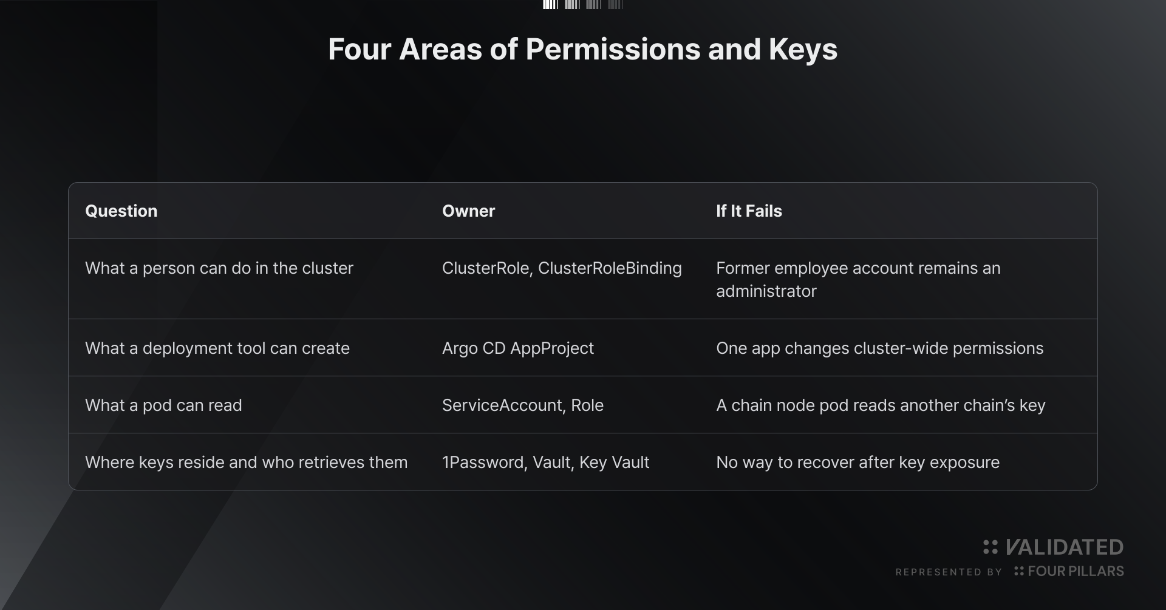Click the Validated logo dots icon
This screenshot has height=610, width=1166.
tap(990, 547)
